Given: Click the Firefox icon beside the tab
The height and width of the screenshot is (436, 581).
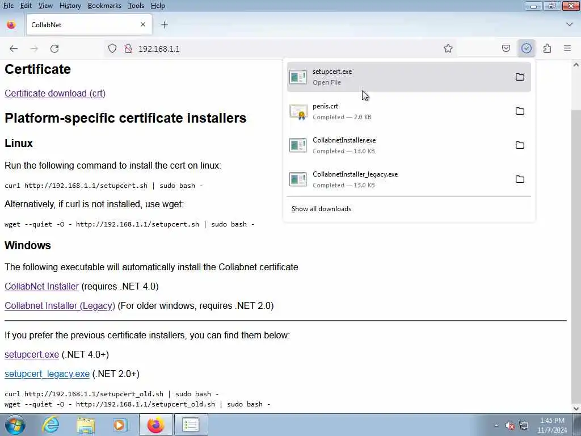Looking at the screenshot, I should [x=11, y=25].
